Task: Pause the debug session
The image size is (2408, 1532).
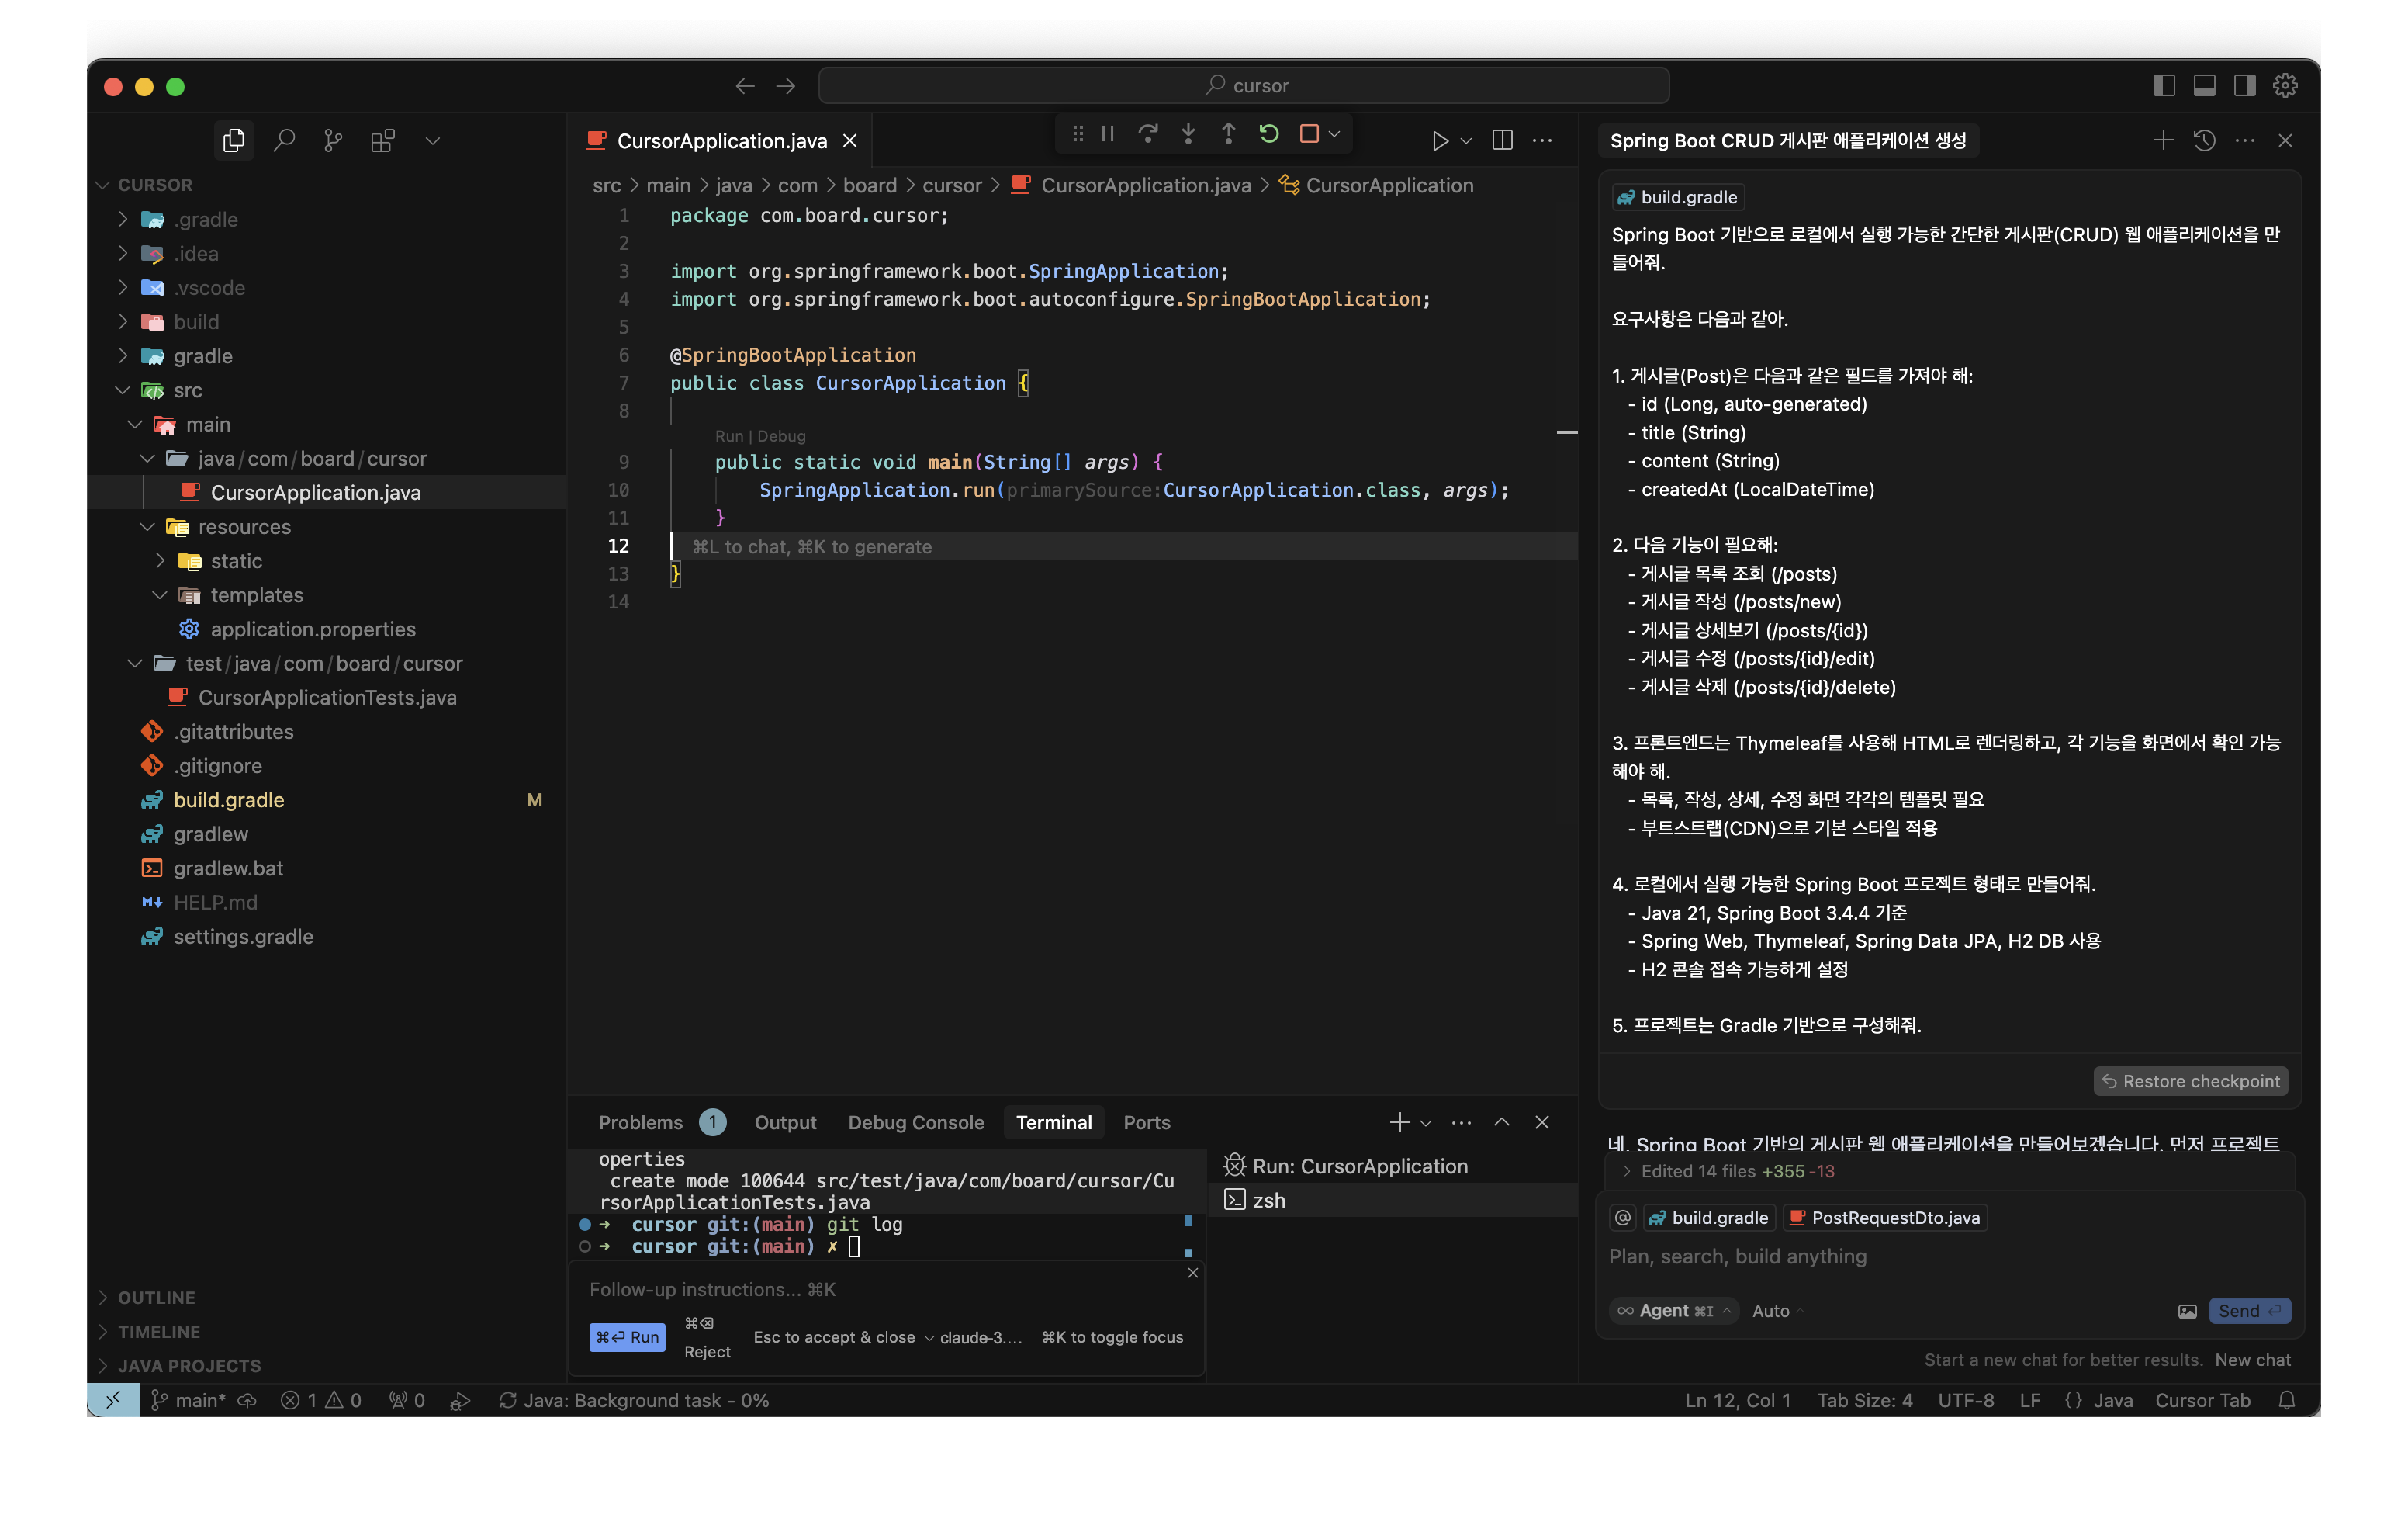Action: point(1108,134)
